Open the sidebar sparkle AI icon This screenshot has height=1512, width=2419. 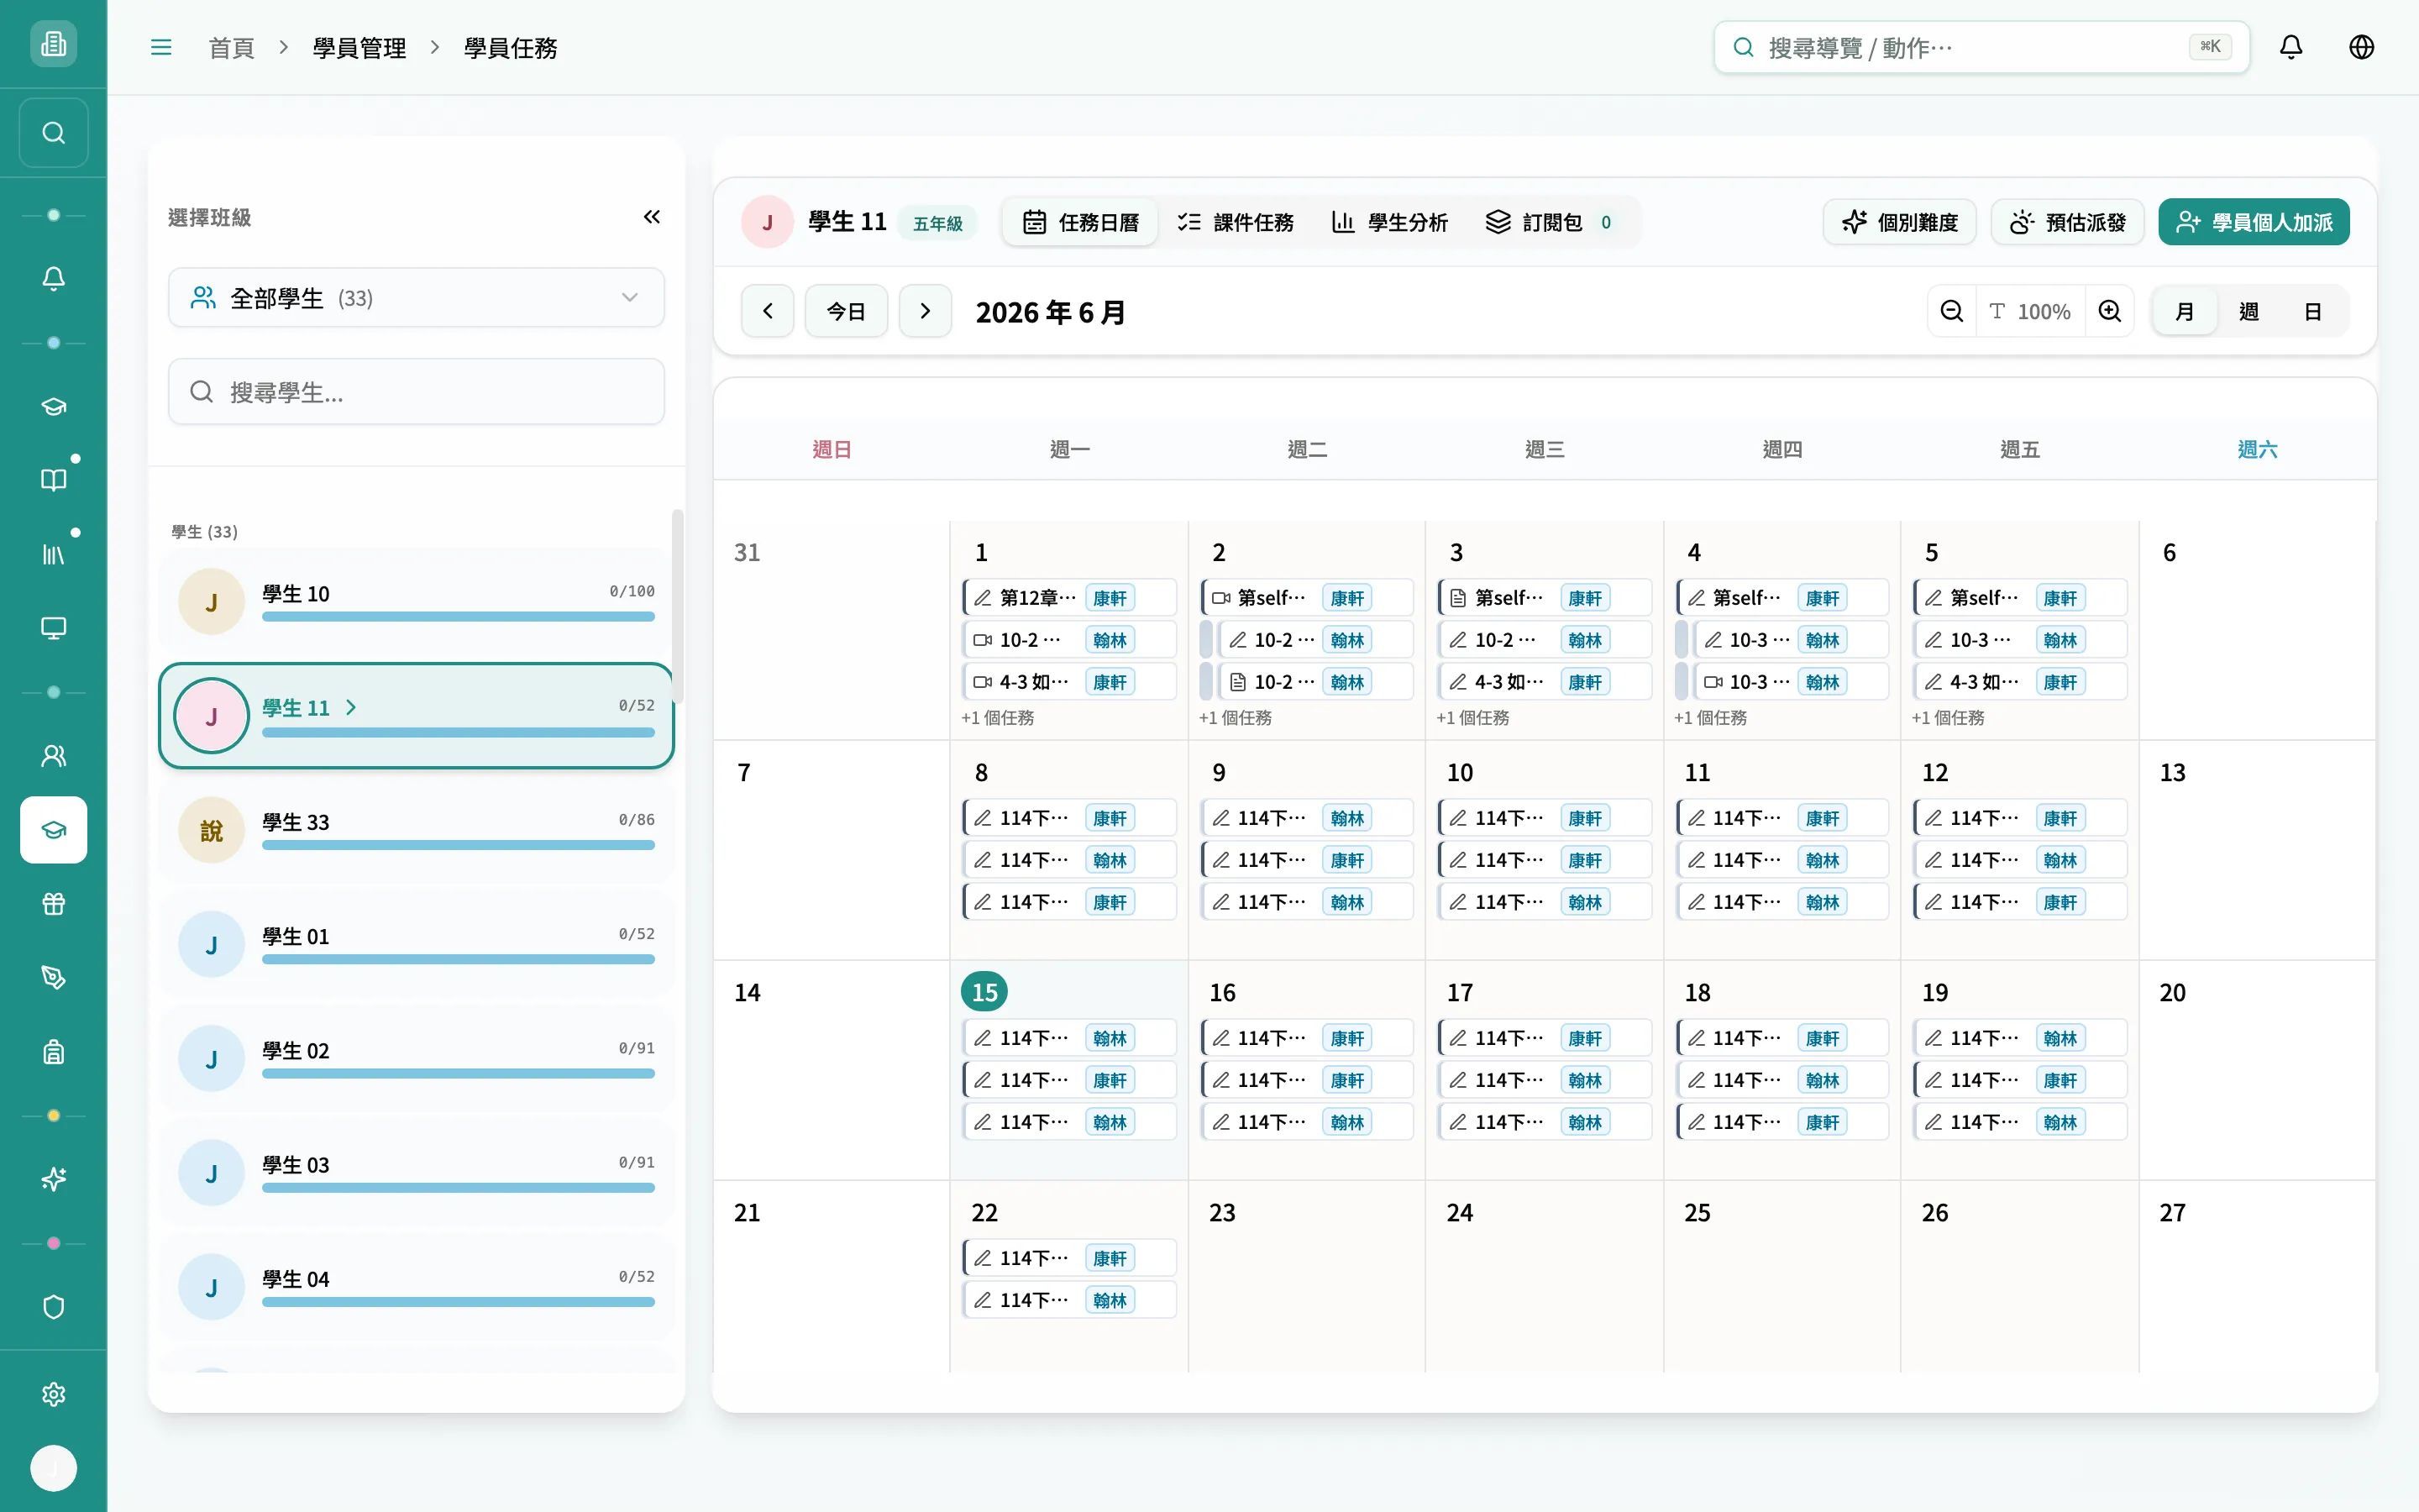click(53, 1180)
